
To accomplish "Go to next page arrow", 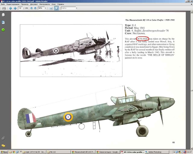I will click(x=15, y=8).
